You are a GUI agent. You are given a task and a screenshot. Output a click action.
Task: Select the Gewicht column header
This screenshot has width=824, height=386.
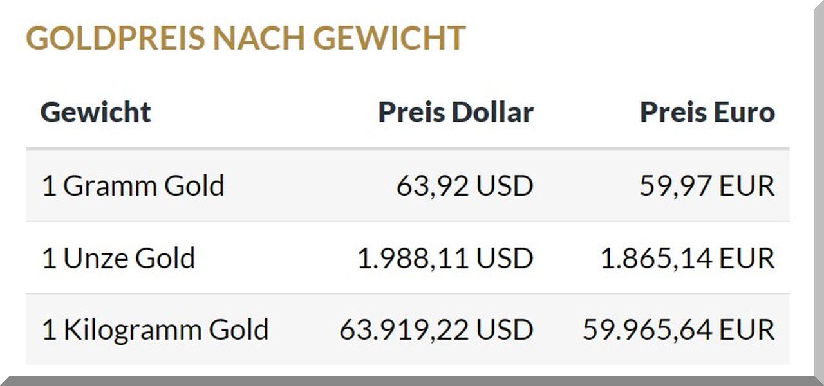coord(95,112)
